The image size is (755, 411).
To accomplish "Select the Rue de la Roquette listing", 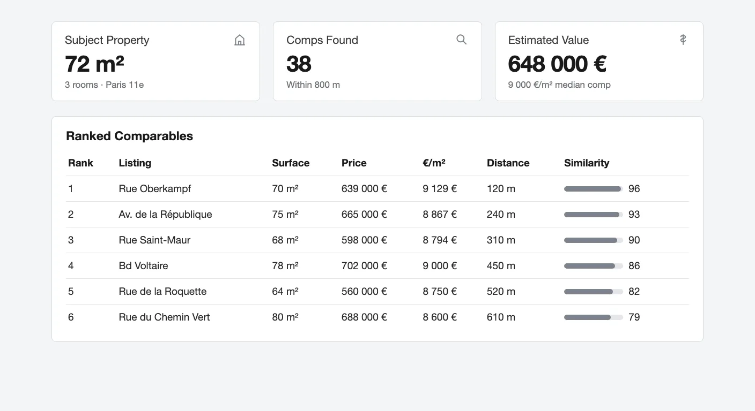I will tap(162, 292).
